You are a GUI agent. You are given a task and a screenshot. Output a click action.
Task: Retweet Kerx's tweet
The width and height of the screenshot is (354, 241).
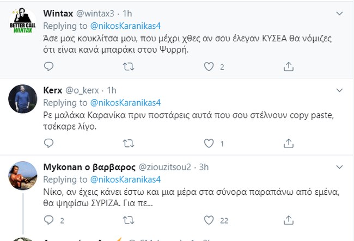pos(129,144)
